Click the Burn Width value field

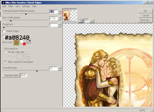tap(54, 18)
